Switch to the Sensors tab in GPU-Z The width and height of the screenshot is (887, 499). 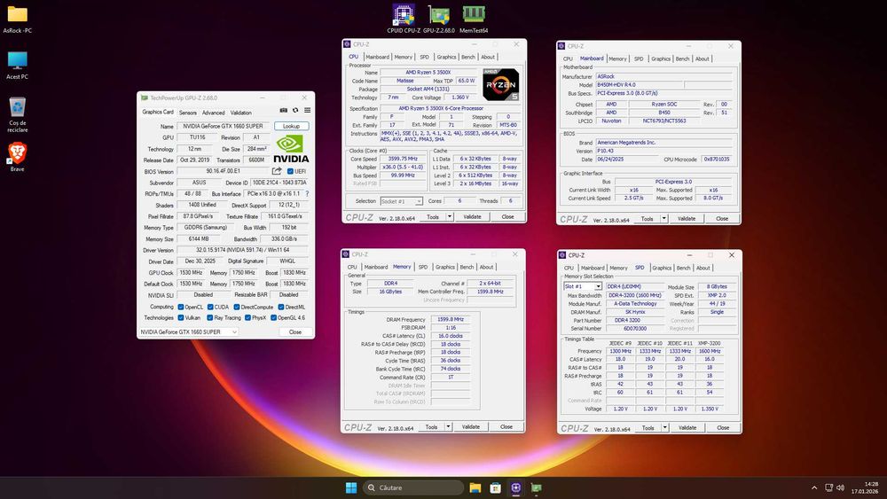(188, 113)
